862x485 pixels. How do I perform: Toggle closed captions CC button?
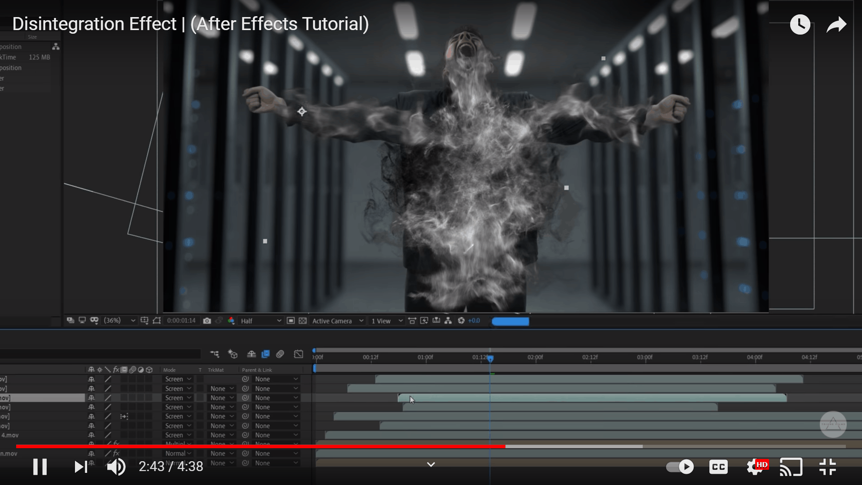(718, 467)
